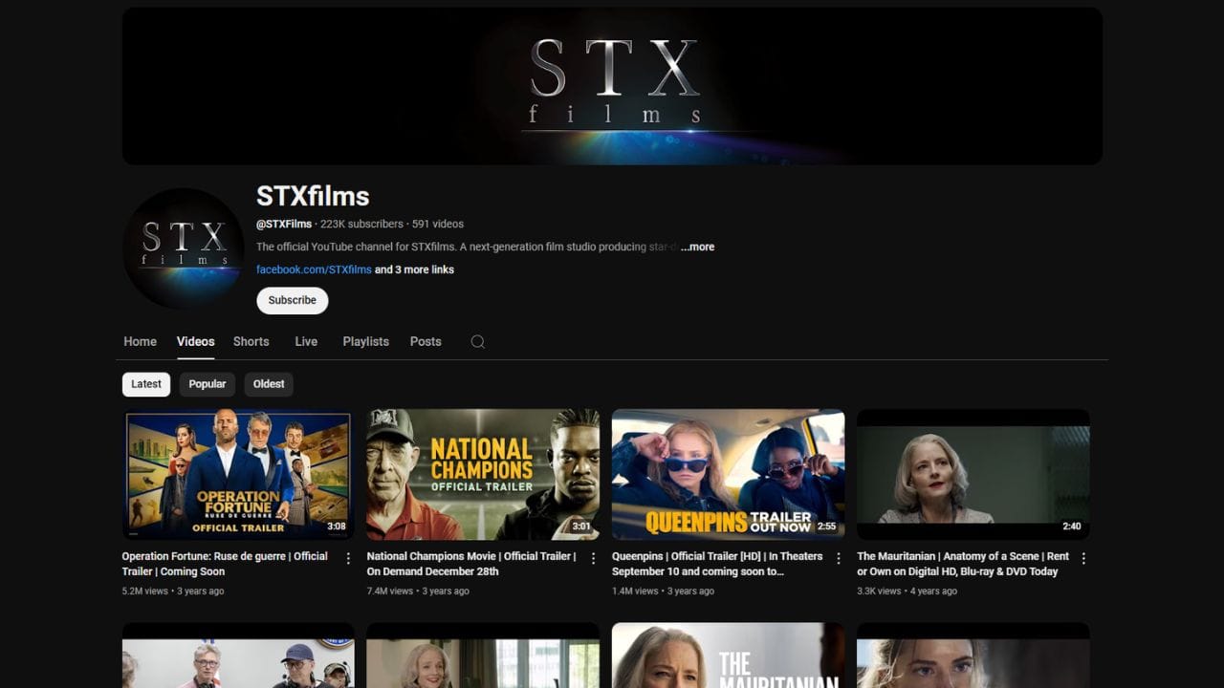1224x688 pixels.
Task: Go to the Home tab
Action: pos(140,341)
